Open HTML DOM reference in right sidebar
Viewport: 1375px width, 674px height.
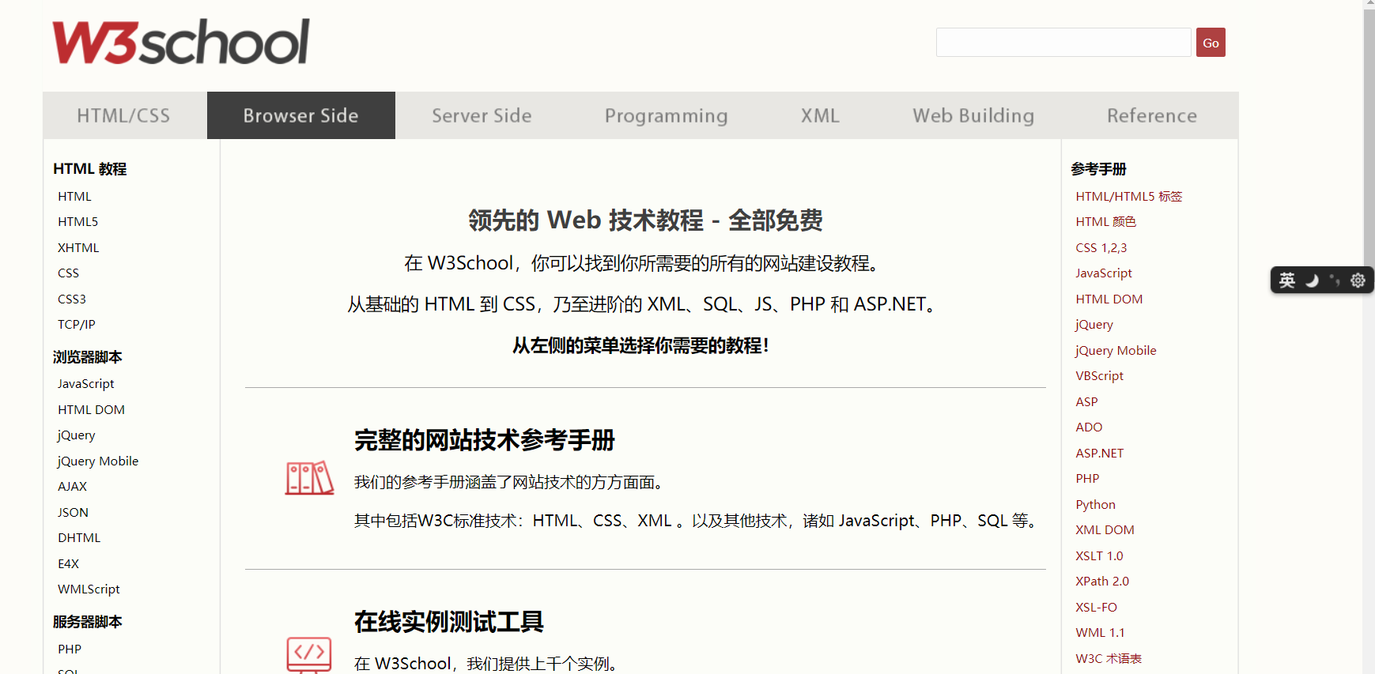click(1109, 299)
